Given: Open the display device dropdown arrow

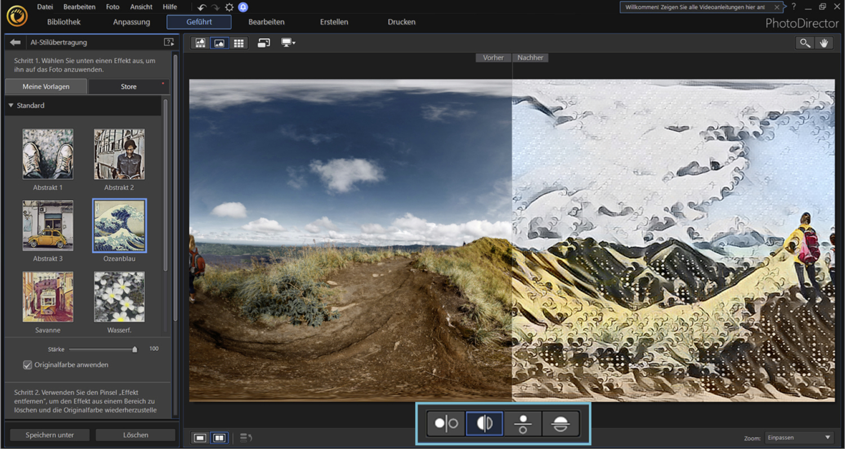Looking at the screenshot, I should [x=293, y=42].
